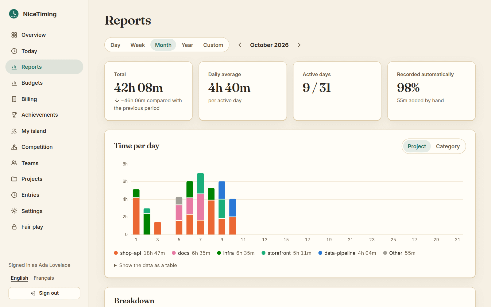Screen dimensions: 491x307
Task: Click the Fair play lock icon
Action: pos(14,227)
